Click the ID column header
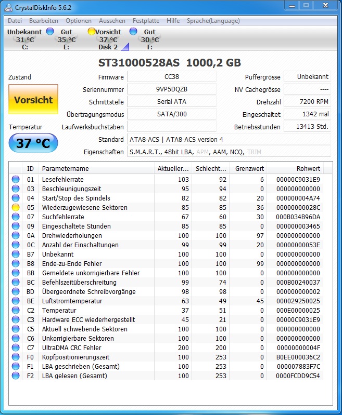Screen dimensions: 342x415 pyautogui.click(x=30, y=169)
